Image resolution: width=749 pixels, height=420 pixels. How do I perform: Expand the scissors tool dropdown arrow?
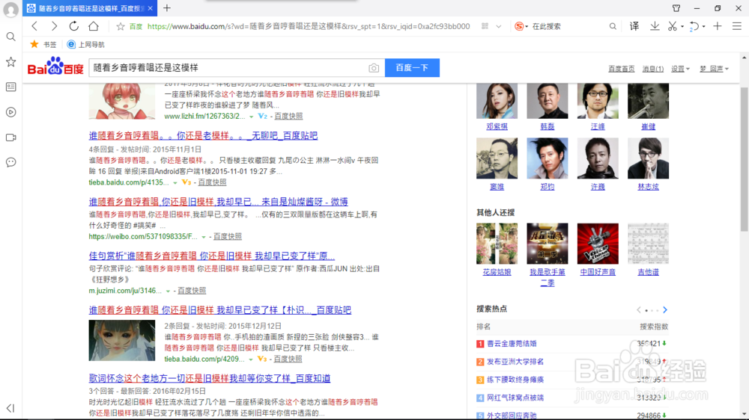(682, 27)
